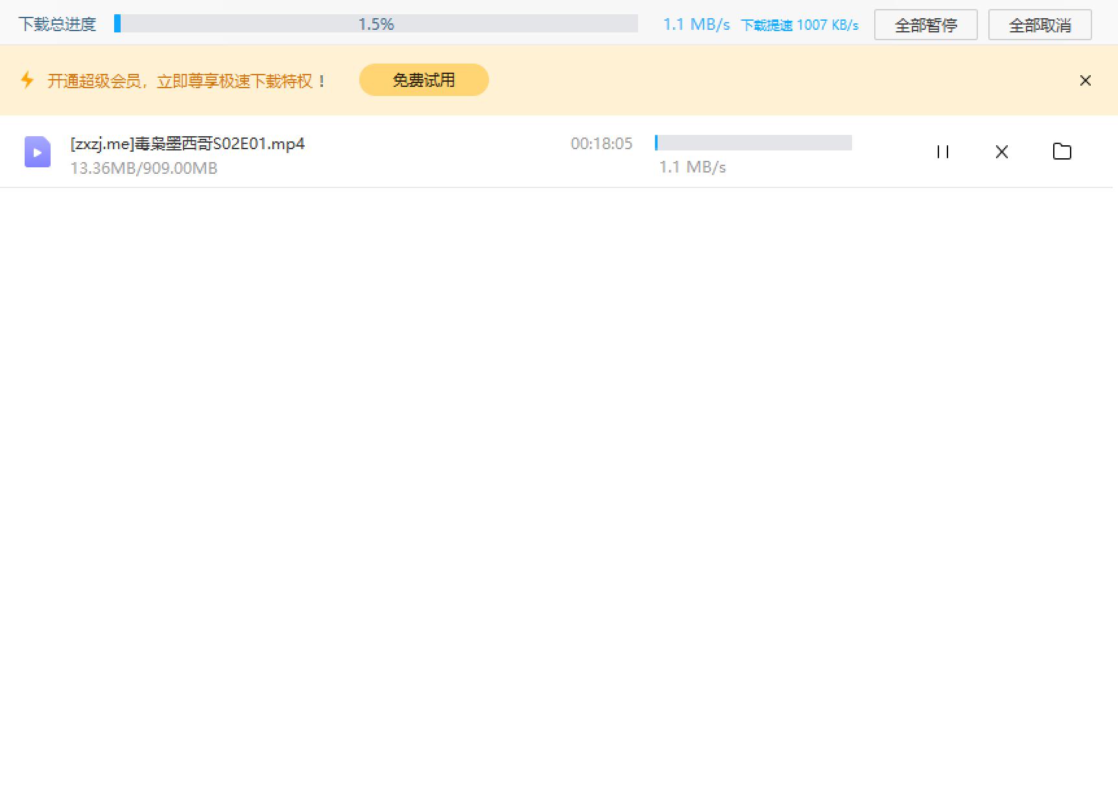Click the 13.36MB/909.00MB size text
Image resolution: width=1118 pixels, height=812 pixels.
144,168
